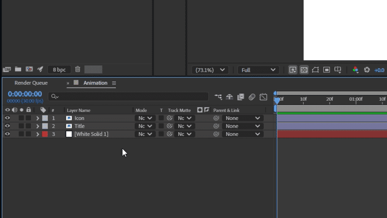
Task: Click the Interpret Footage icon in the Project panel
Action: (7, 70)
